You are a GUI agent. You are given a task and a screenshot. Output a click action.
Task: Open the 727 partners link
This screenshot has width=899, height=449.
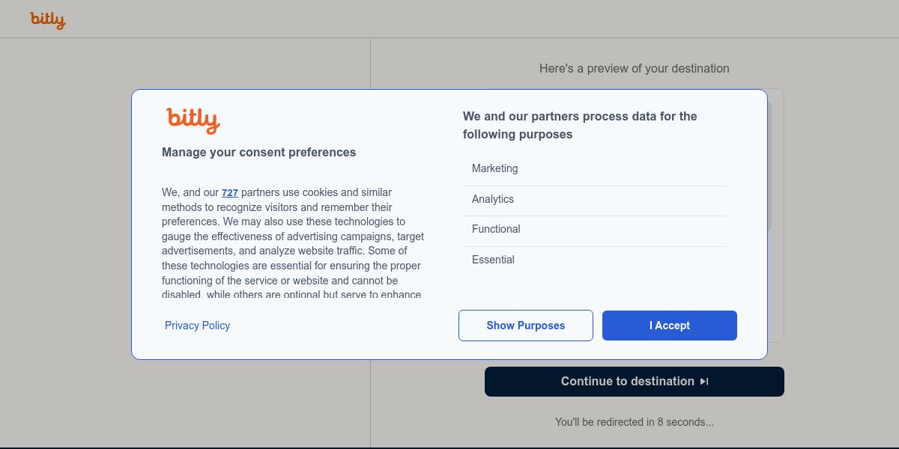229,193
